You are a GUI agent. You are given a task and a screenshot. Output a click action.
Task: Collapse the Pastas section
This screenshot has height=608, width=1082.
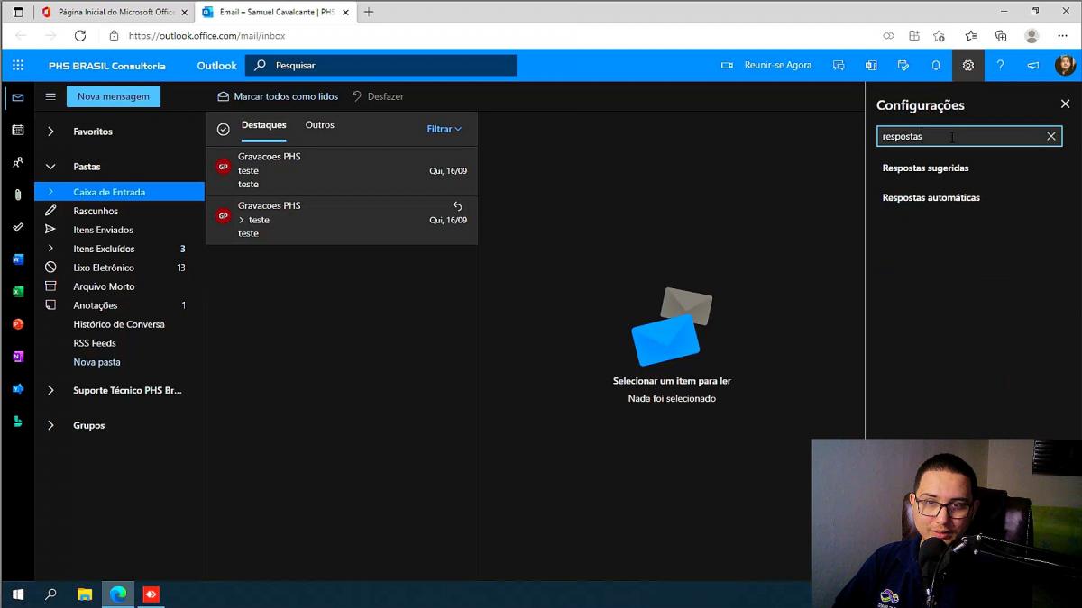pos(50,167)
